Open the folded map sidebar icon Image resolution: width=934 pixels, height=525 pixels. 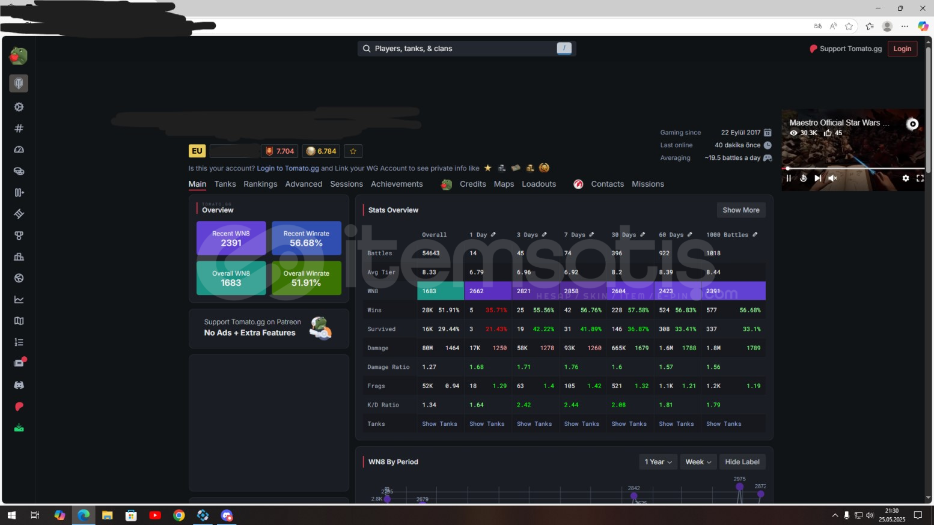pos(19,321)
